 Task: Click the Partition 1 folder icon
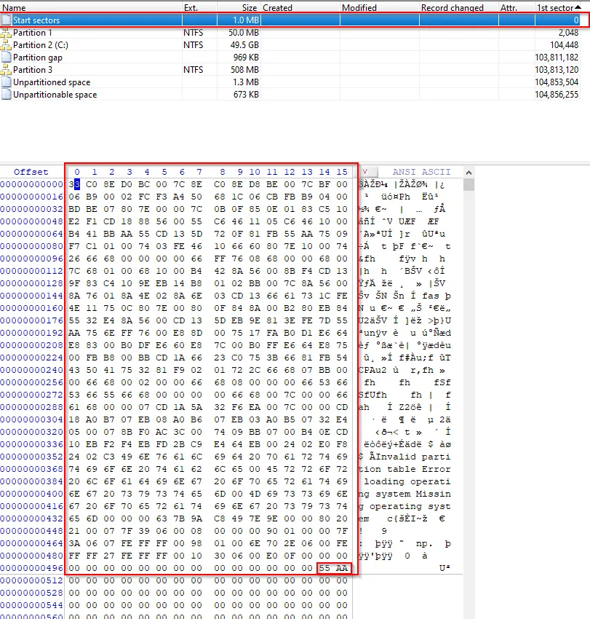(x=7, y=33)
